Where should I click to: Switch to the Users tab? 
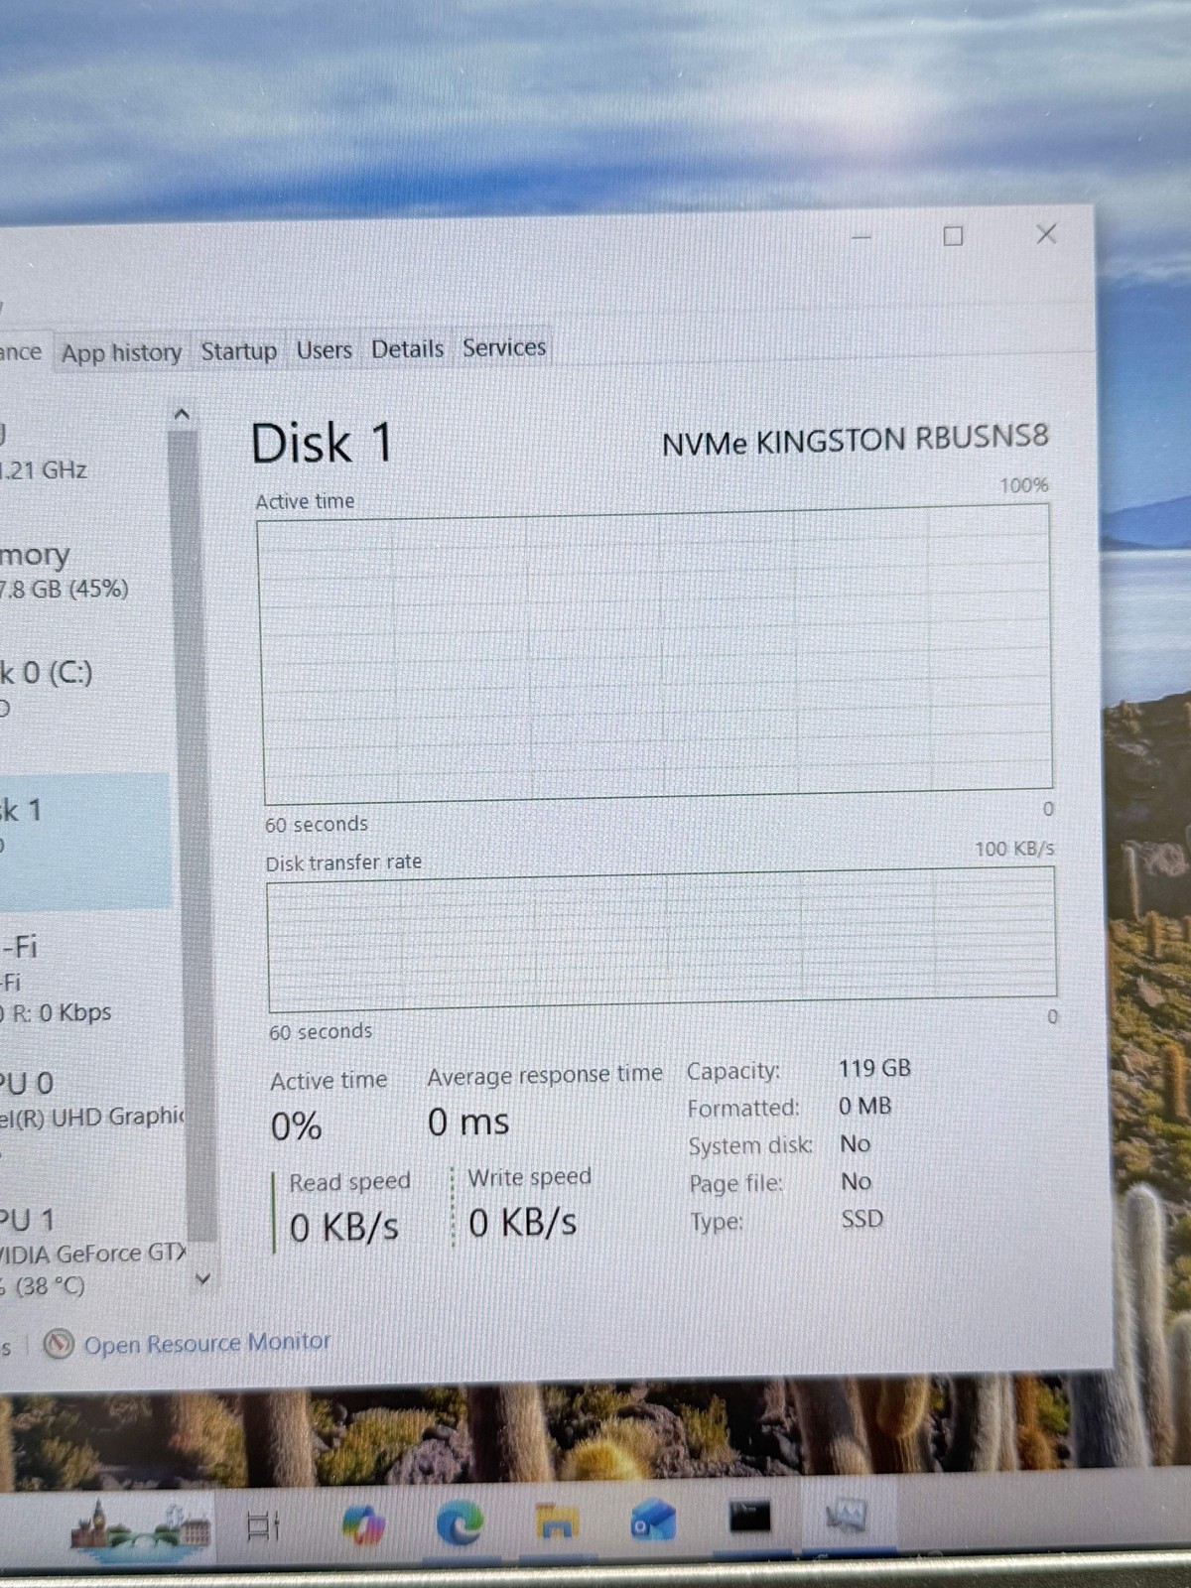coord(324,349)
